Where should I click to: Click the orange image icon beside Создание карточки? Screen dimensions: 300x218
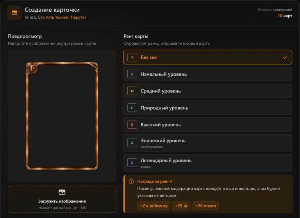coord(14,13)
